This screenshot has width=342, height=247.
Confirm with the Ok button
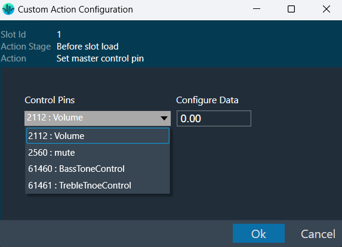258,233
